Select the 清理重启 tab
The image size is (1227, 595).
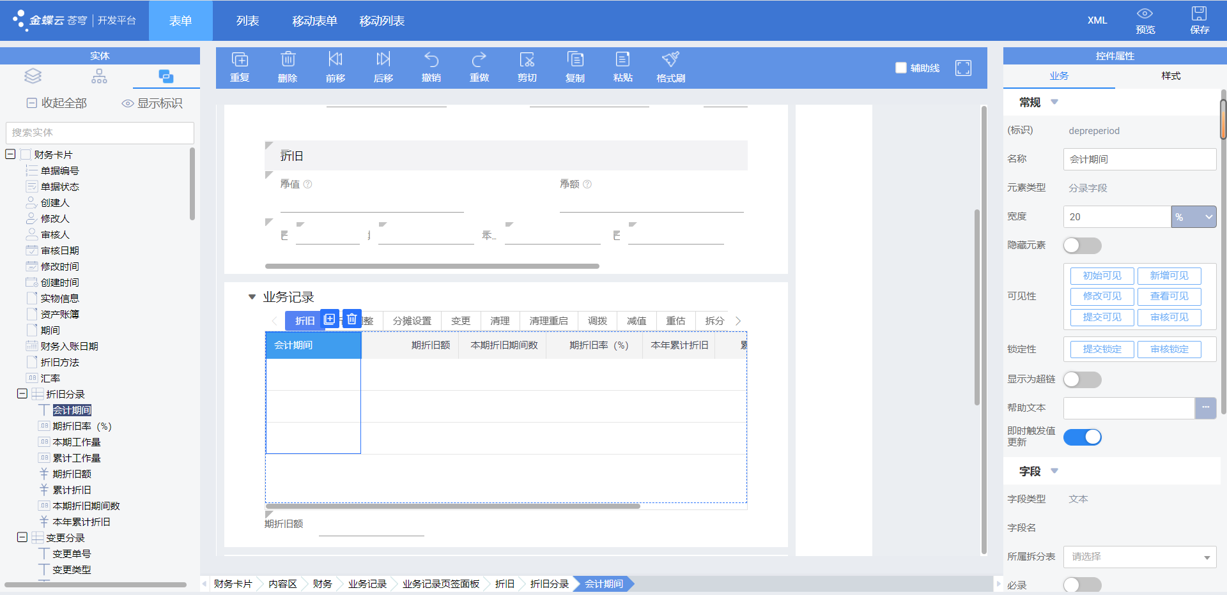(x=548, y=320)
